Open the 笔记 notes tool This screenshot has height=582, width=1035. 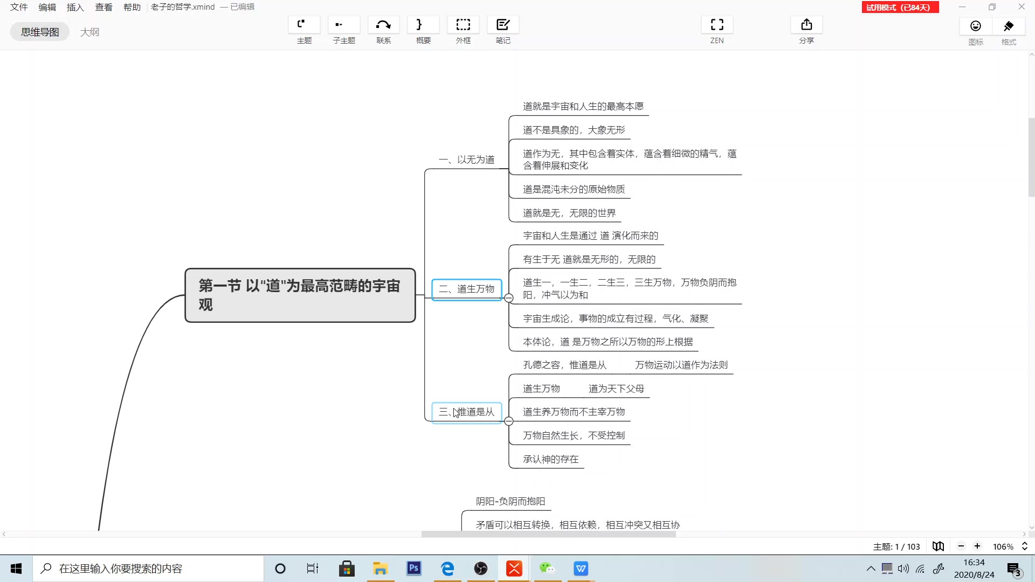pos(503,25)
